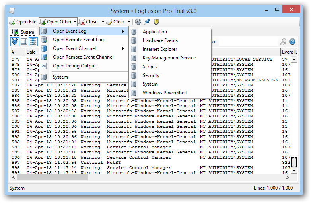Click the database icon beside Windows PowerShell

[x=134, y=93]
